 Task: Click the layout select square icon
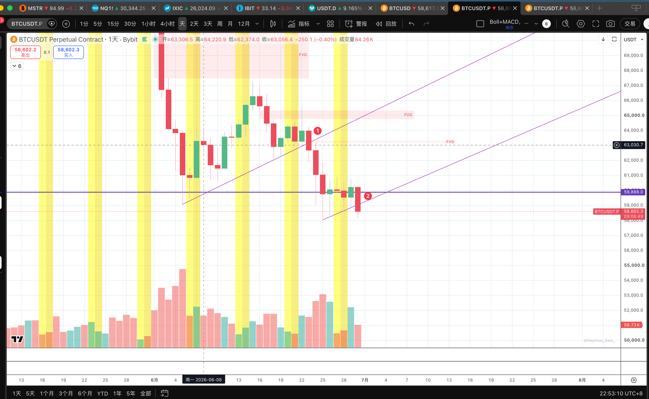click(480, 24)
